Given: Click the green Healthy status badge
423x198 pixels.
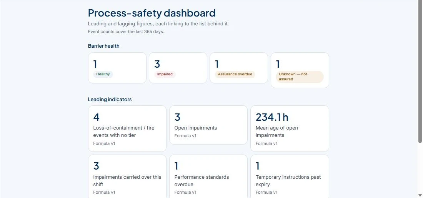Looking at the screenshot, I should pos(103,74).
